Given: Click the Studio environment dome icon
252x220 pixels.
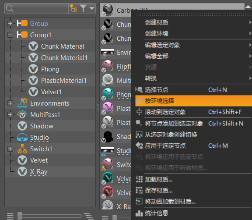Looking at the screenshot, I should click(x=22, y=138).
